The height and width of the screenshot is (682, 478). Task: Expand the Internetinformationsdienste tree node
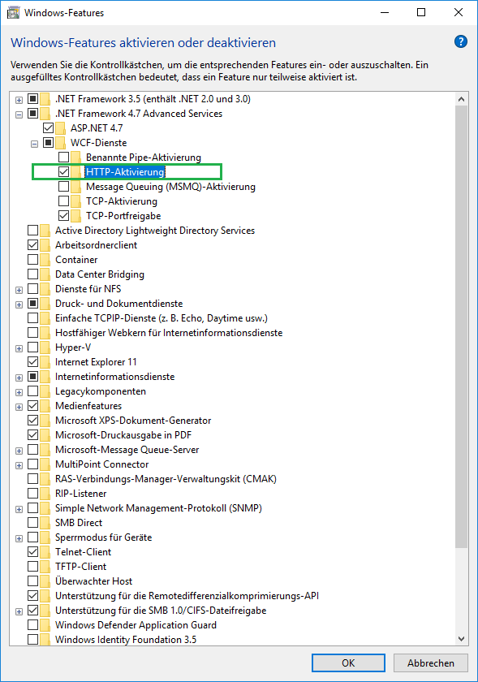coord(19,378)
